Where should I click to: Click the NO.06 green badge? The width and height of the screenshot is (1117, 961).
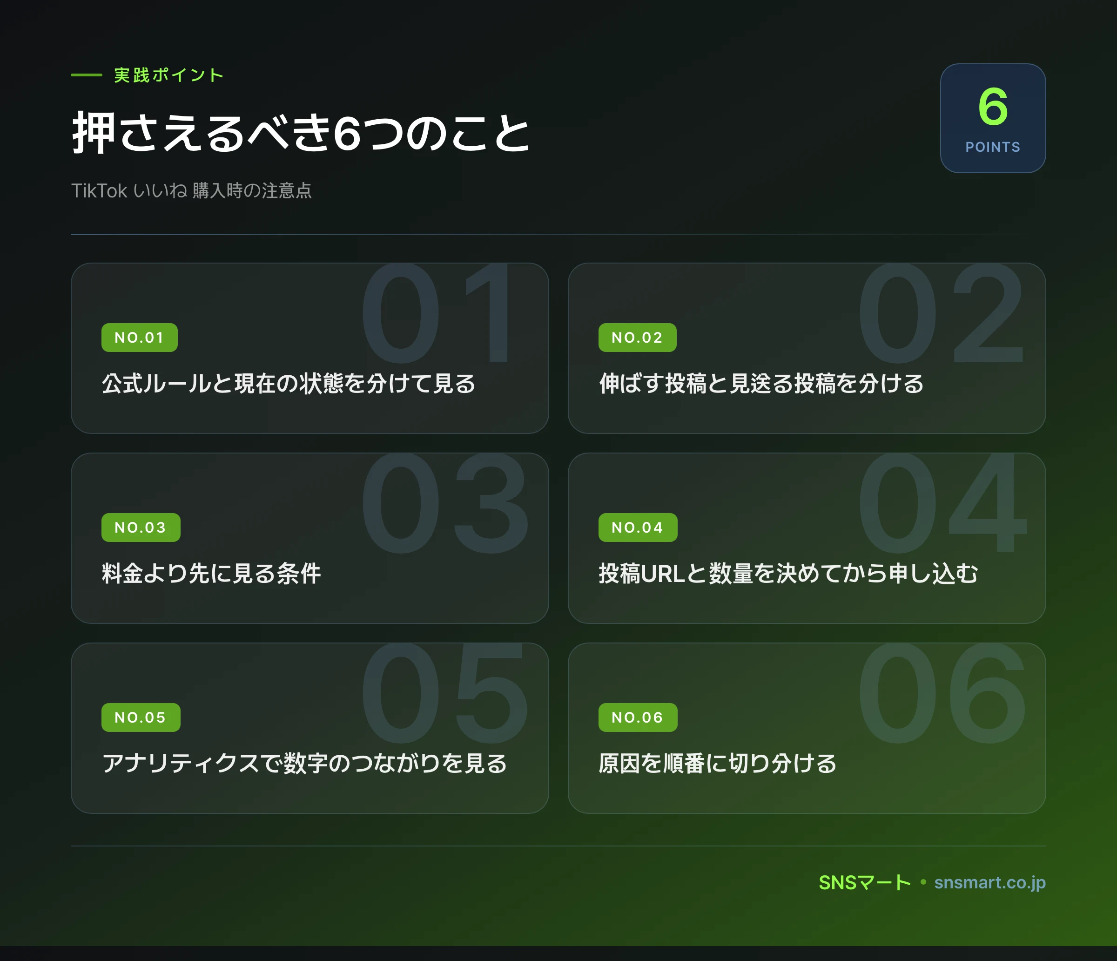coord(637,717)
